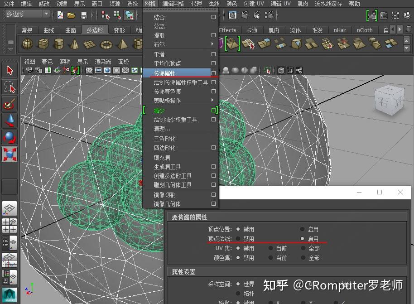Set 顶点法线 to 禁用
The image size is (414, 304).
[x=239, y=239]
